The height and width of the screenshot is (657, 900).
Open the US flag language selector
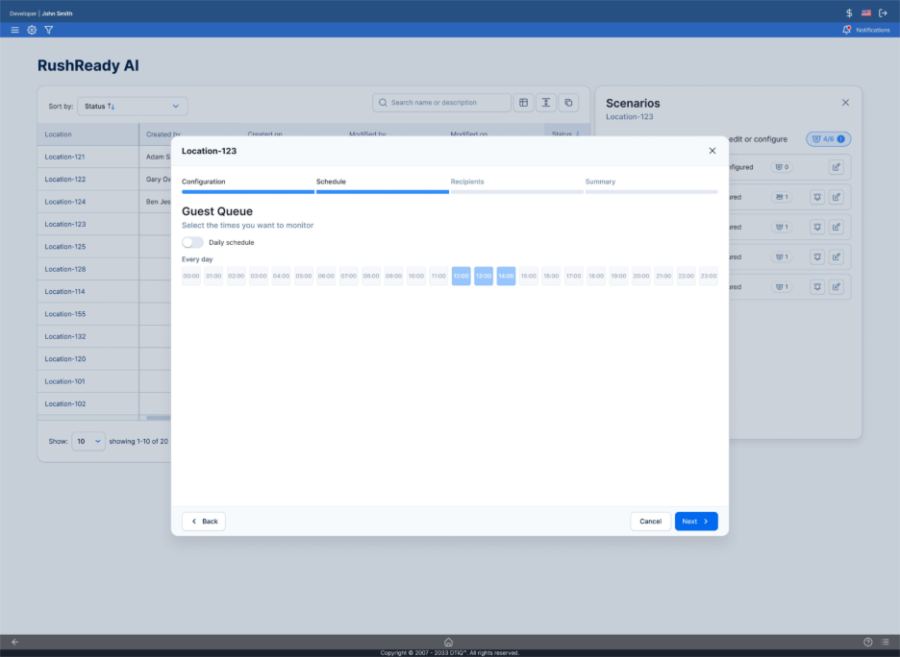coord(865,12)
